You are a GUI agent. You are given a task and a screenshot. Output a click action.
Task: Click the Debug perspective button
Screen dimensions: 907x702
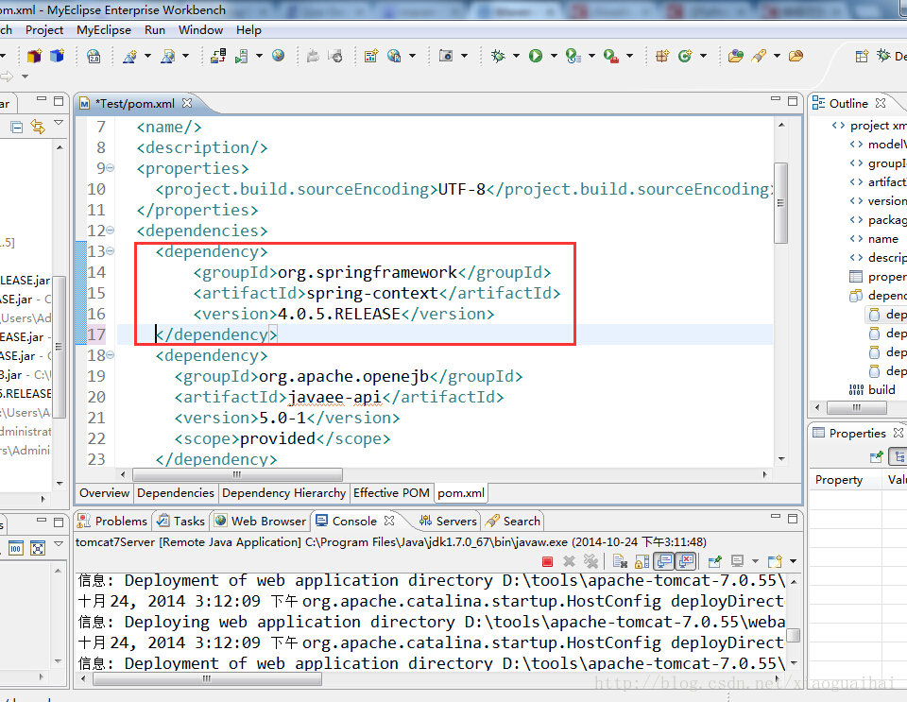click(x=891, y=56)
